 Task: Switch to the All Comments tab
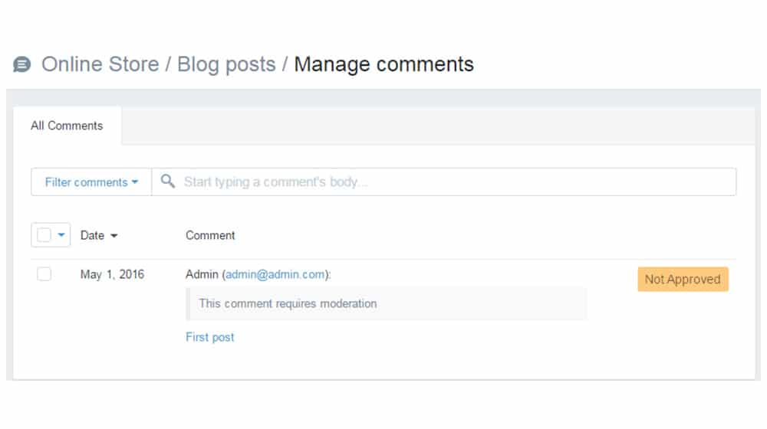point(67,126)
